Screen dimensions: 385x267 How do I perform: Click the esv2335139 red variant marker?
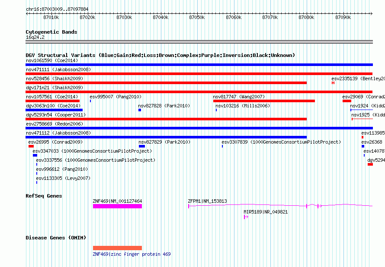(333, 83)
